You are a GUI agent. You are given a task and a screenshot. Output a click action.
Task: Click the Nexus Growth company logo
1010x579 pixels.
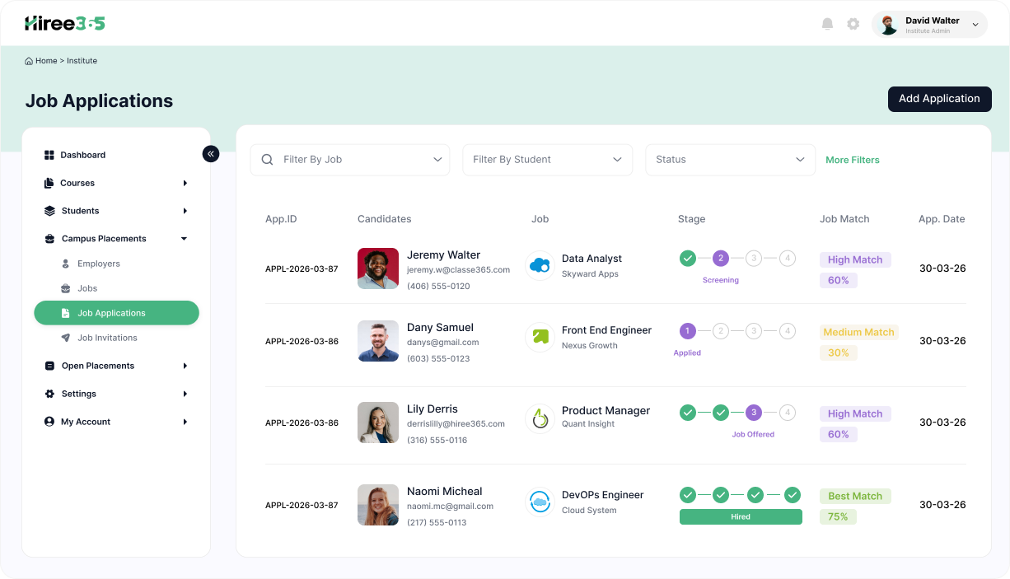[x=540, y=337]
